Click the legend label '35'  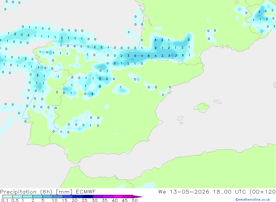[105, 200]
